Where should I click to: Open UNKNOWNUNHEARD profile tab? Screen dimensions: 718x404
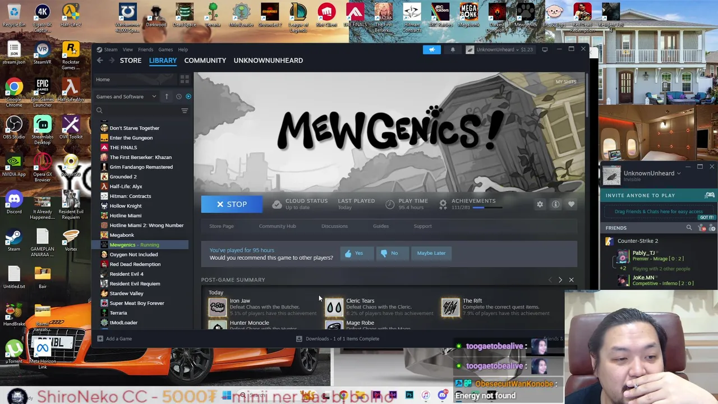(268, 60)
